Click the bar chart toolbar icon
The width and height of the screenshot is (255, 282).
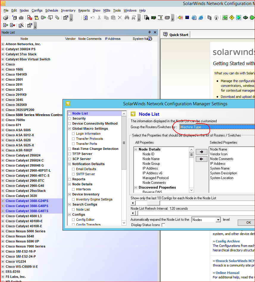21,18
